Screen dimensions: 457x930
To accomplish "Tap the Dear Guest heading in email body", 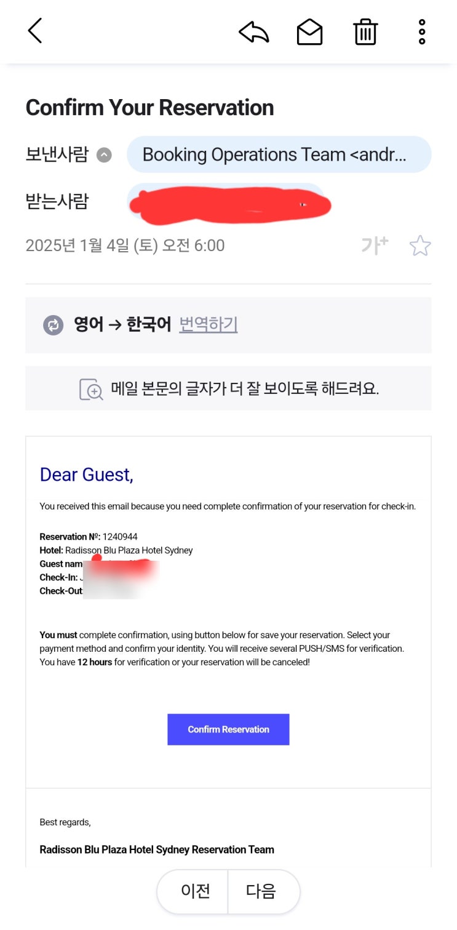I will click(x=86, y=475).
